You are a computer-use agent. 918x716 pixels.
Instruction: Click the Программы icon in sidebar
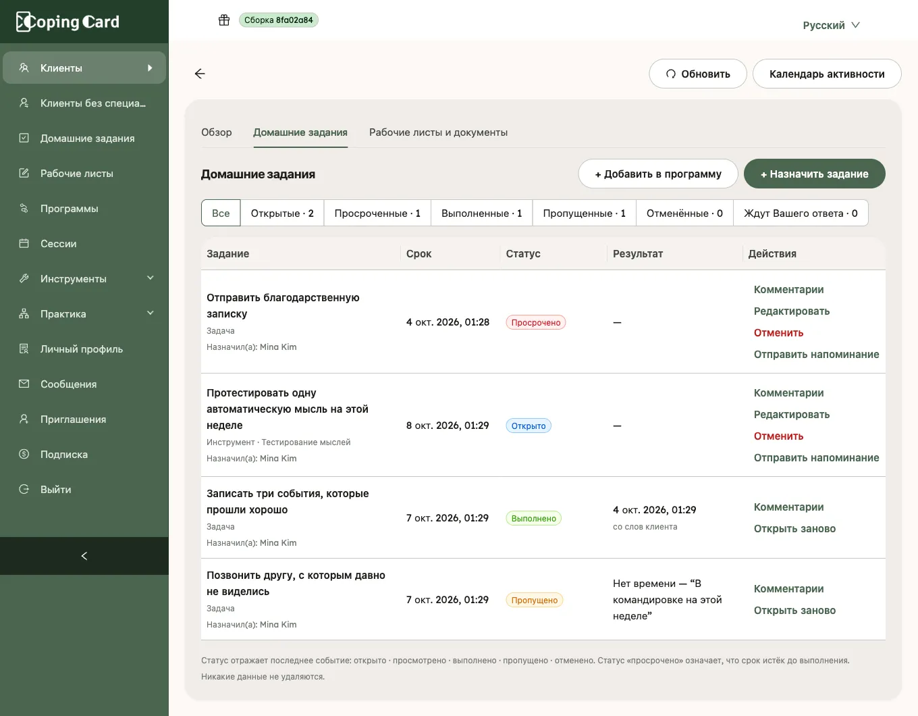tap(24, 208)
